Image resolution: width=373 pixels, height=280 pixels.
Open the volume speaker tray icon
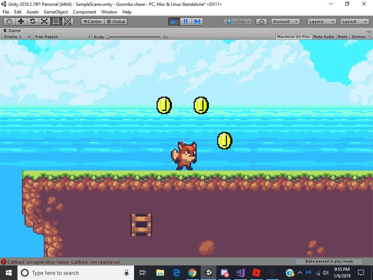(326, 273)
